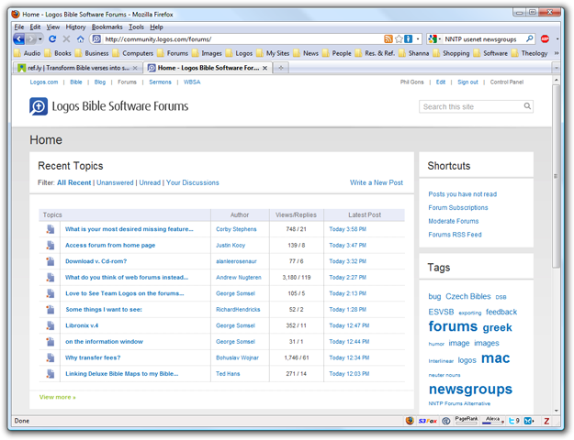Viewport: 574px width, 440px height.
Task: Click the topic icon beside Access forum from home page
Action: coord(51,246)
